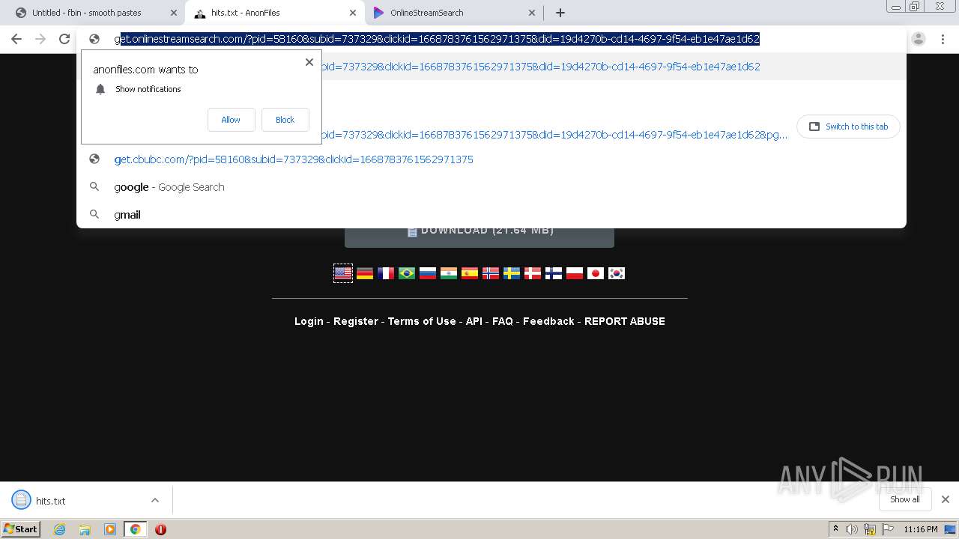Select the Russian flag language
Screen dimensions: 959x539
click(x=428, y=273)
